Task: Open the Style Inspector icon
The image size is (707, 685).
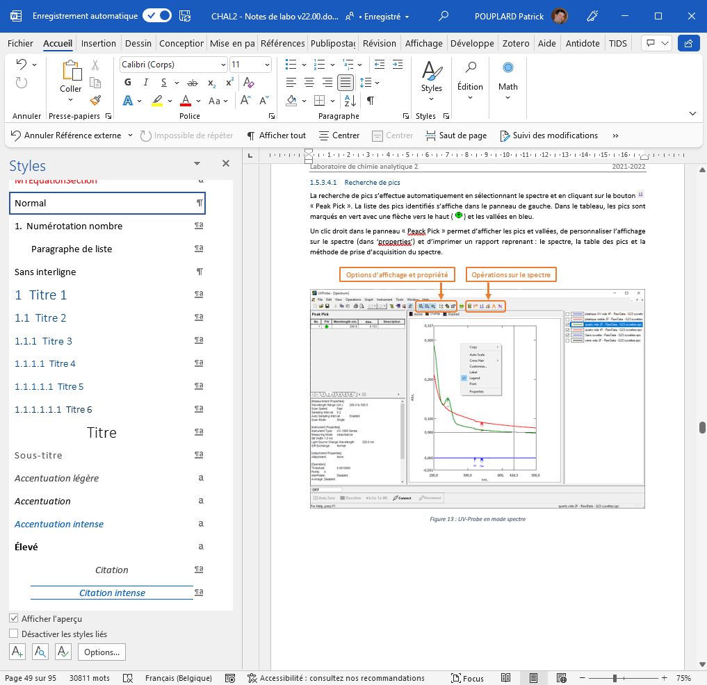Action: click(40, 652)
